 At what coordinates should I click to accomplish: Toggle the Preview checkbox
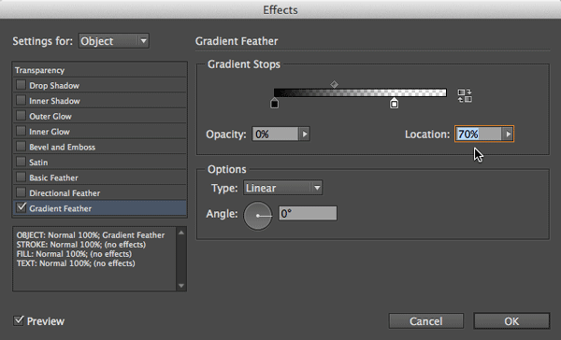[x=19, y=320]
